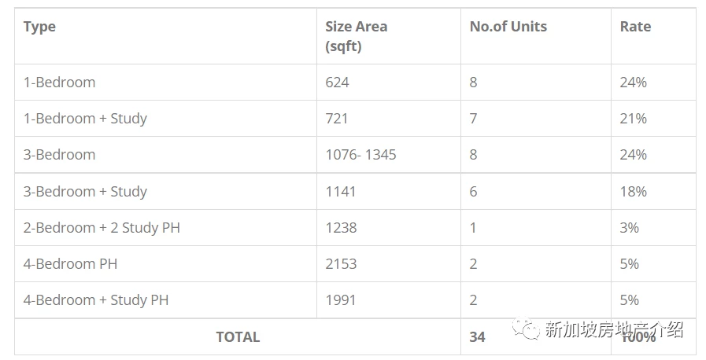The height and width of the screenshot is (360, 706).
Task: Click the total units value 34
Action: 477,337
